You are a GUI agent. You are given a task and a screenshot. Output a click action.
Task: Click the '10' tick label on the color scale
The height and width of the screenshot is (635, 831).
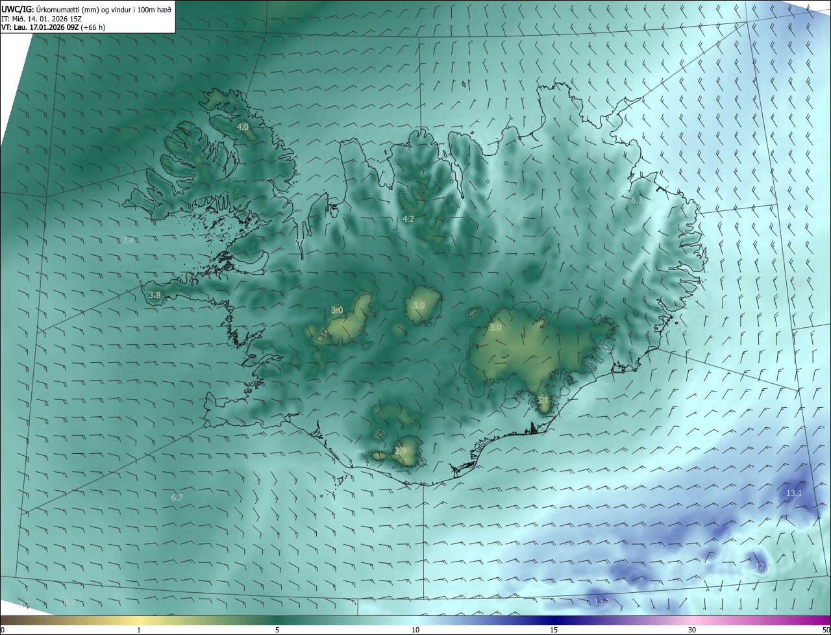point(415,630)
